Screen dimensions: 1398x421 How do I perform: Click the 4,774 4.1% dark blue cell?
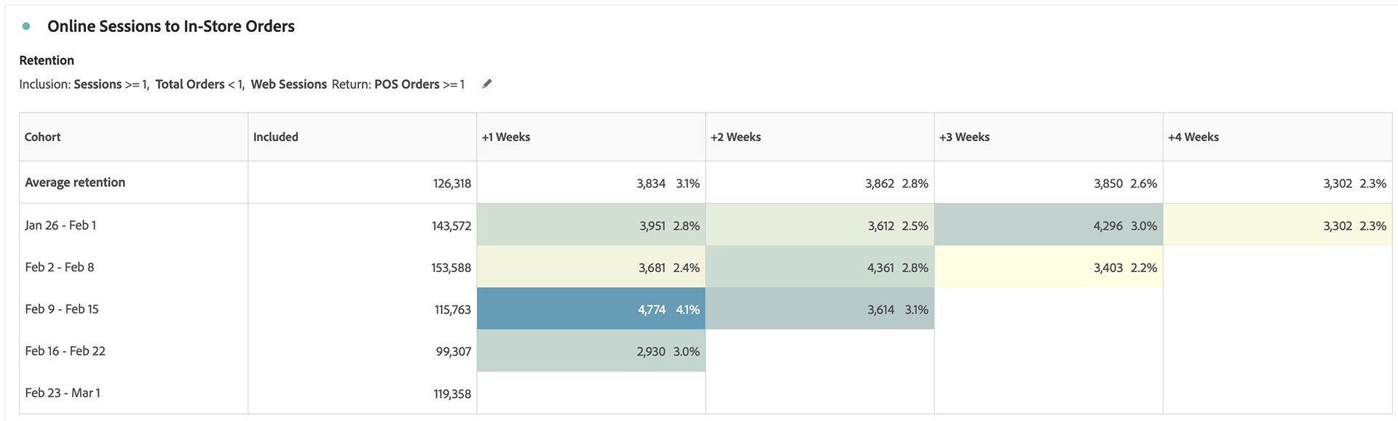pyautogui.click(x=591, y=309)
